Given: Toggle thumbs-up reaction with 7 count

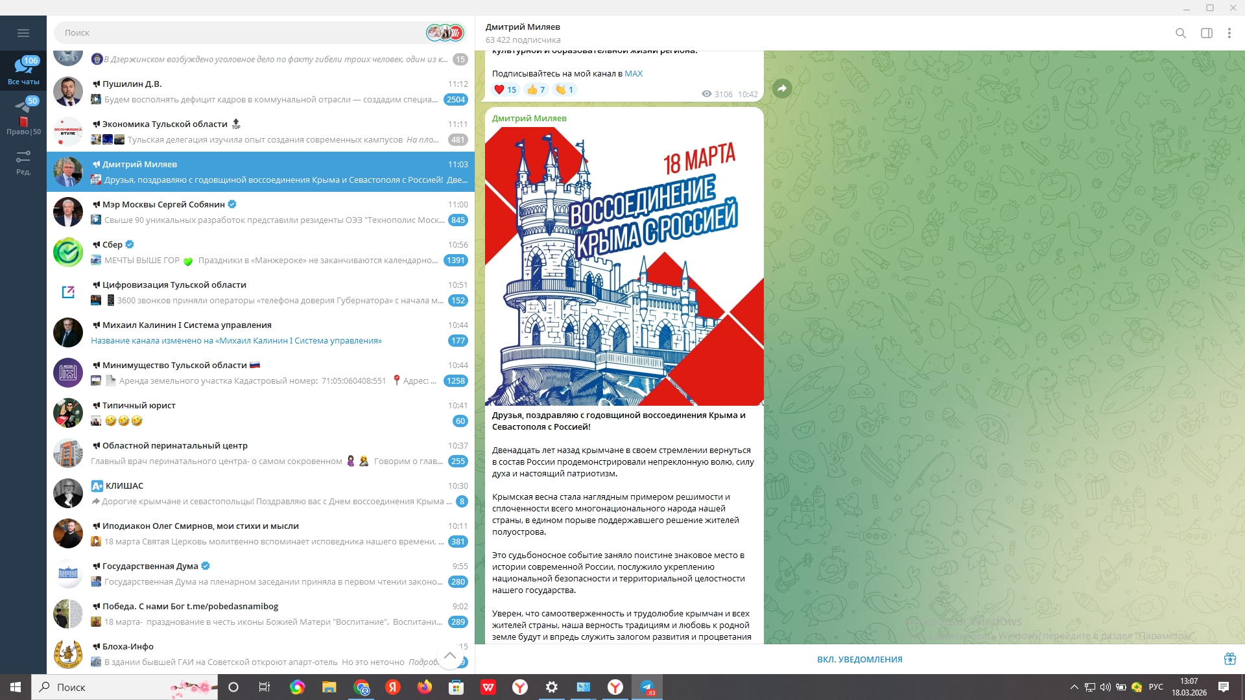Looking at the screenshot, I should (536, 89).
